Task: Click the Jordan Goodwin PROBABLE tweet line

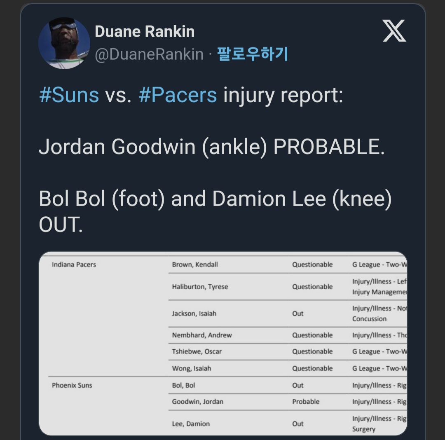Action: point(211,147)
